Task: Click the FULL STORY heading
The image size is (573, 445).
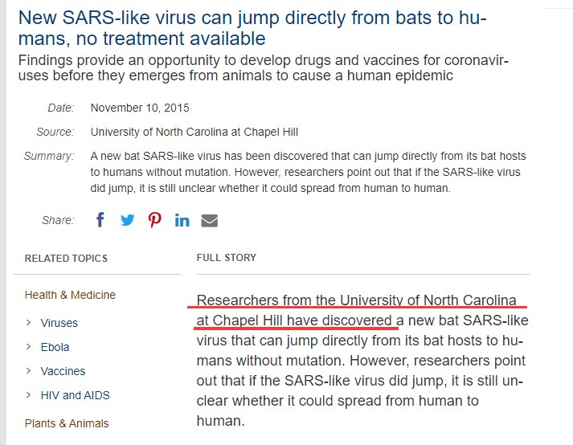Action: [x=227, y=258]
